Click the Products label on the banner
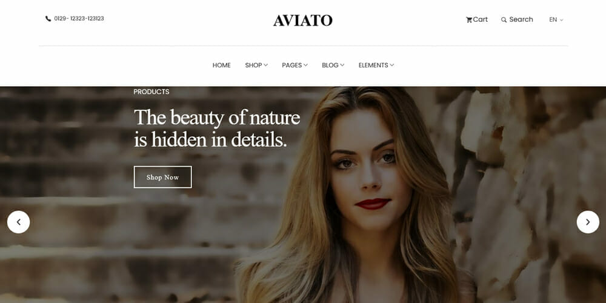This screenshot has width=606, height=303. point(151,92)
